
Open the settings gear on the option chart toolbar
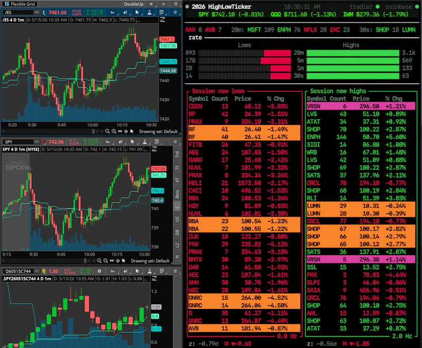click(x=99, y=271)
